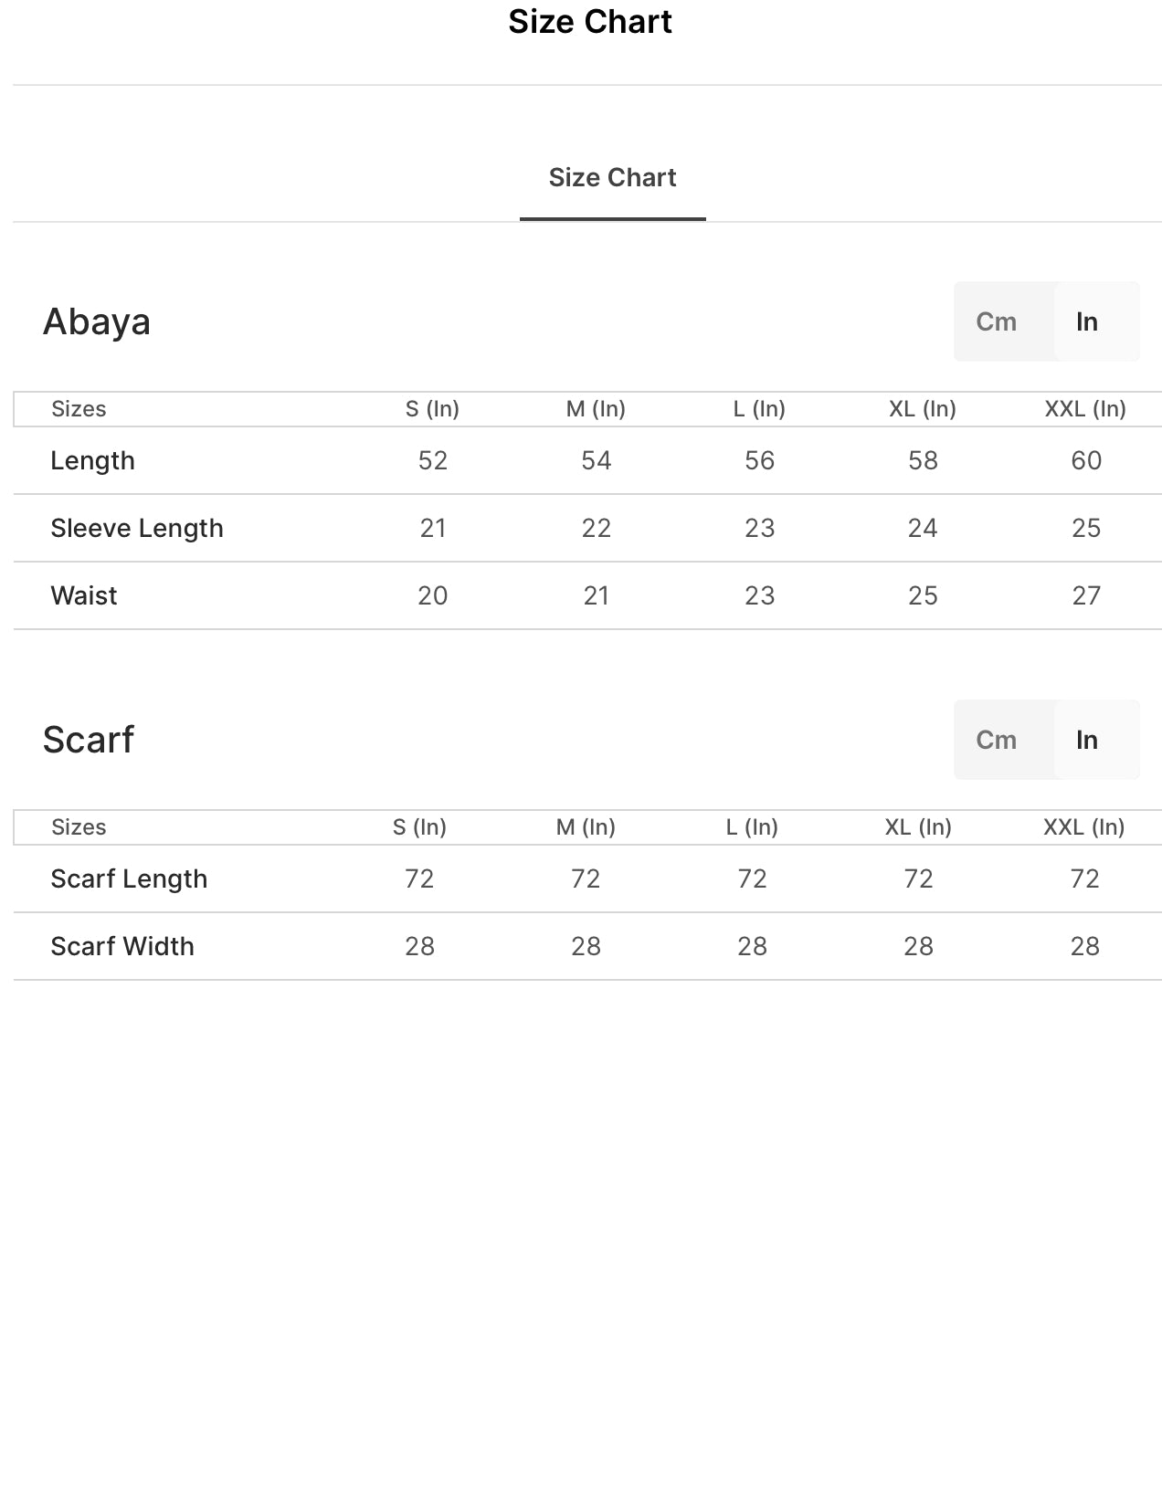Viewport: 1162px width, 1494px height.
Task: Click Abaya XXL waist value 27
Action: (1086, 596)
